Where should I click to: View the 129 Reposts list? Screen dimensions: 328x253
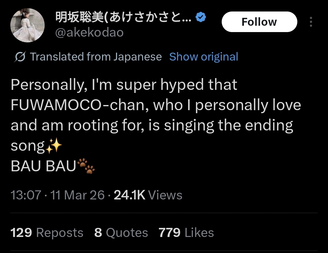click(x=47, y=233)
